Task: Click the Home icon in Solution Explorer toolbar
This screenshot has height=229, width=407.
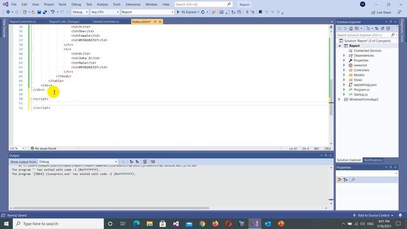Action: click(x=351, y=28)
